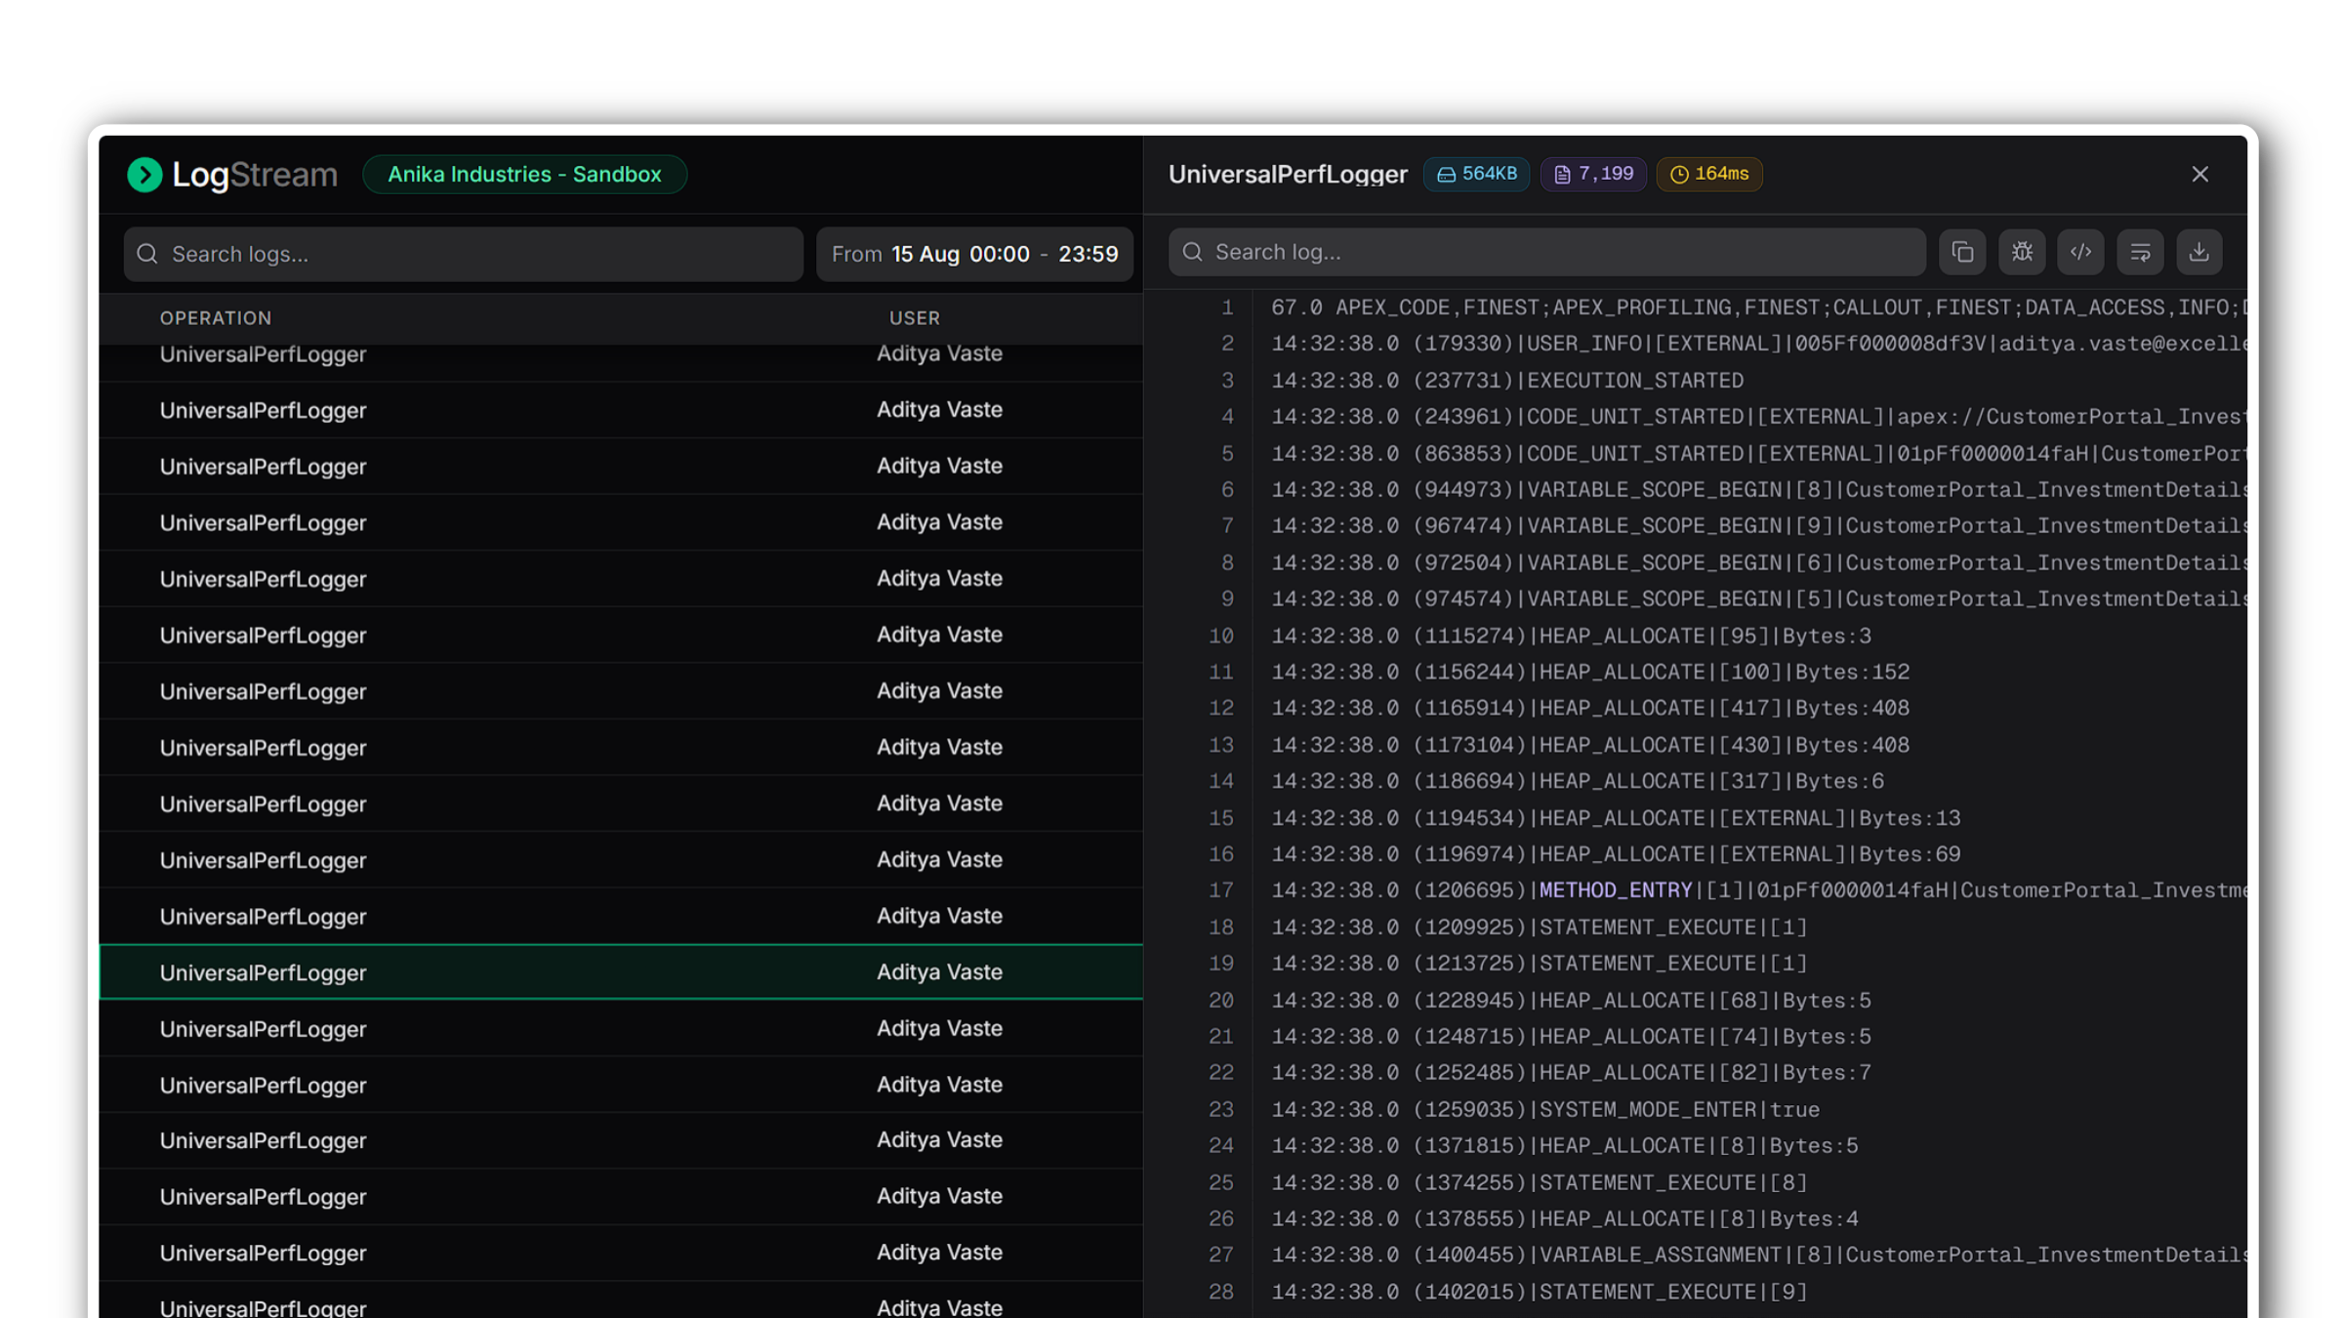Edit the 23:59 end time
The height and width of the screenshot is (1318, 2343).
coord(1088,255)
